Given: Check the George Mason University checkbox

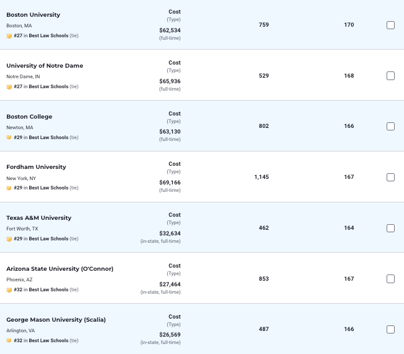Looking at the screenshot, I should coord(390,329).
